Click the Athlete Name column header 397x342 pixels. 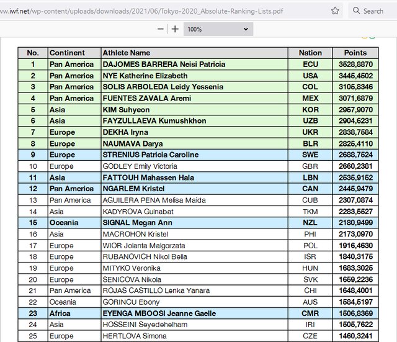click(127, 53)
